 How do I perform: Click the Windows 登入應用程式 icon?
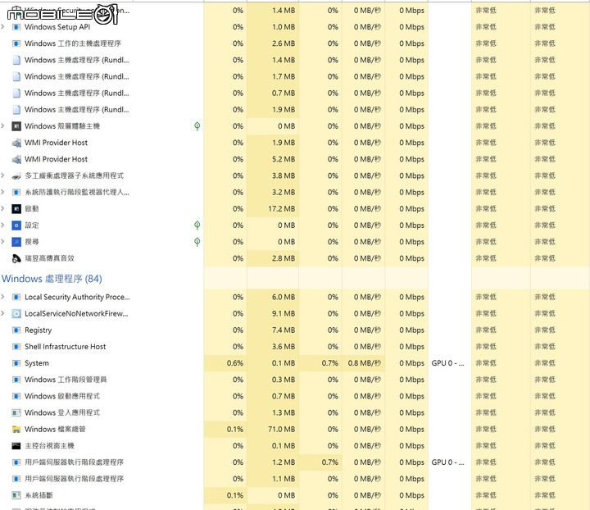(16, 413)
